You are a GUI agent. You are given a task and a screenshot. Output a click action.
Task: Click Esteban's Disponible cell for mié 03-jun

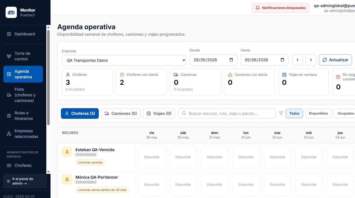tap(309, 157)
